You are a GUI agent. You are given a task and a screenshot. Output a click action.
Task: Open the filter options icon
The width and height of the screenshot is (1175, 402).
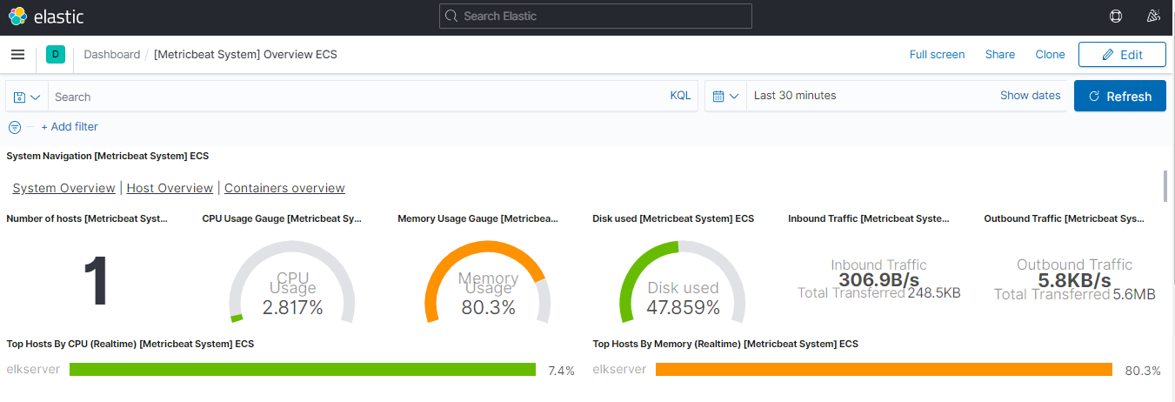(x=15, y=127)
